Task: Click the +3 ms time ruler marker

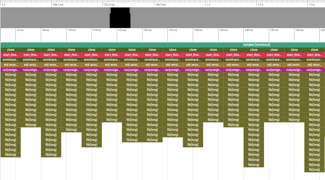Action: coord(20,30)
